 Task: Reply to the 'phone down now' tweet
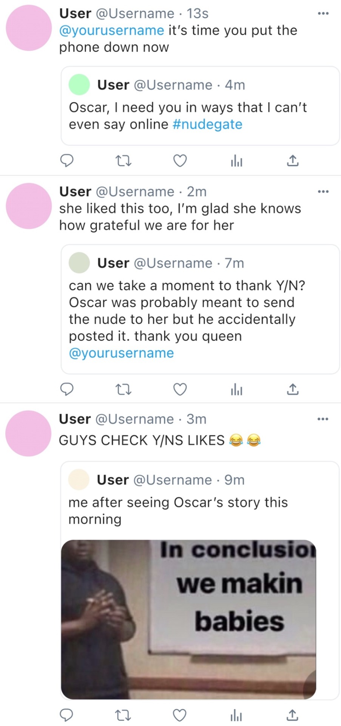point(67,161)
